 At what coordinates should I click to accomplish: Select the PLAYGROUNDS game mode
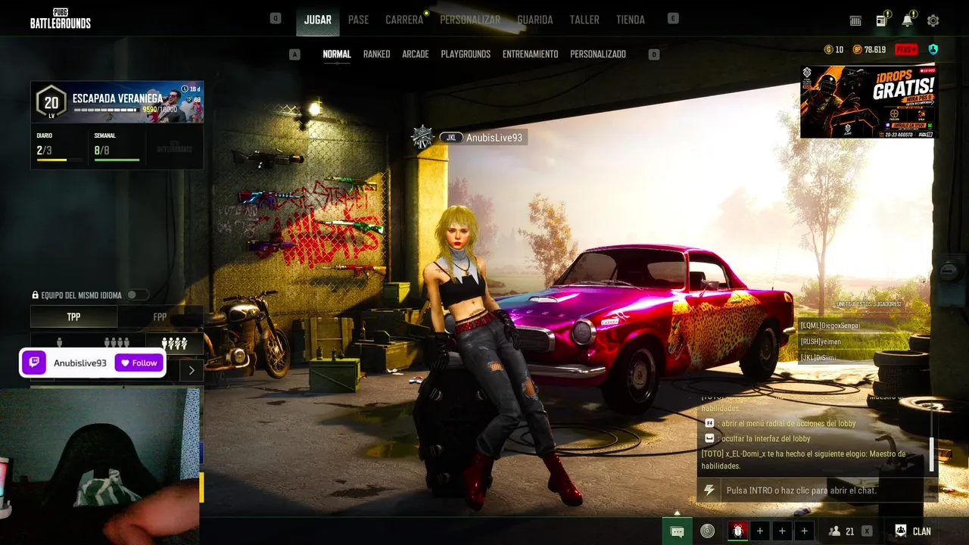[x=466, y=54]
